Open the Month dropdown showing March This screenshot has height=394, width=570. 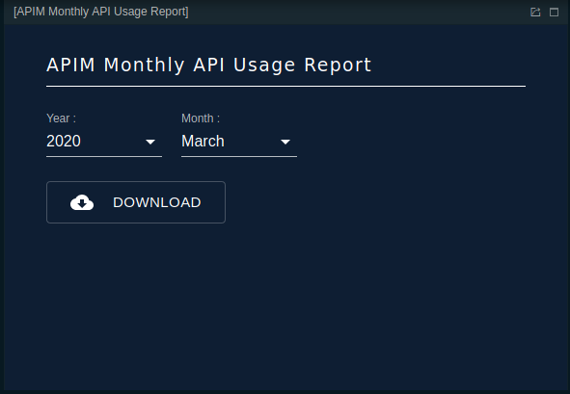pyautogui.click(x=239, y=142)
